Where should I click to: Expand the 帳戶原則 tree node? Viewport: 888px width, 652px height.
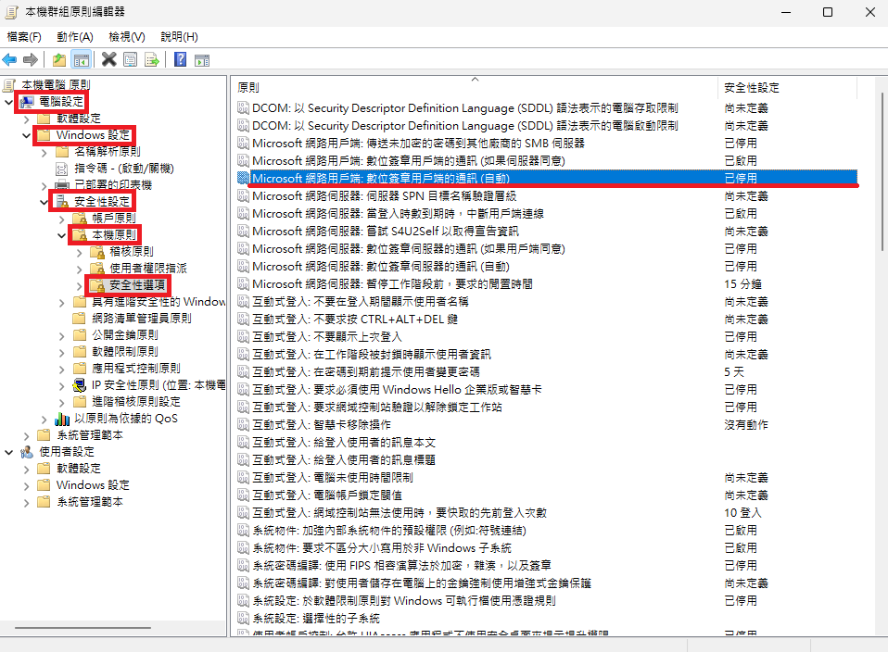point(60,219)
